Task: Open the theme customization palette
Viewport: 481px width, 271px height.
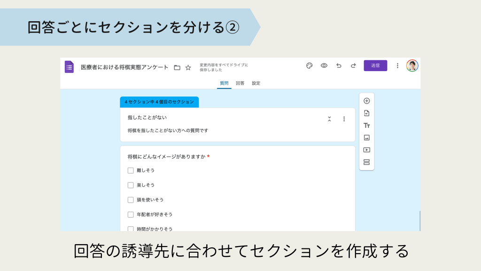Action: coord(309,65)
